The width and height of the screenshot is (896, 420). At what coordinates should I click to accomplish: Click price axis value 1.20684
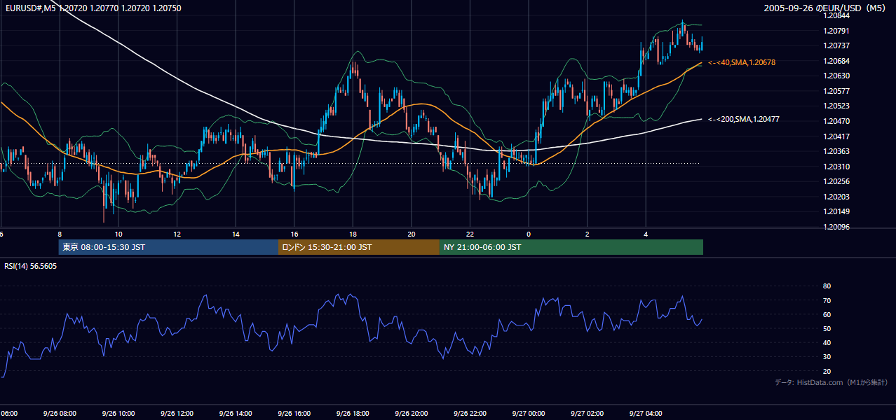(837, 61)
